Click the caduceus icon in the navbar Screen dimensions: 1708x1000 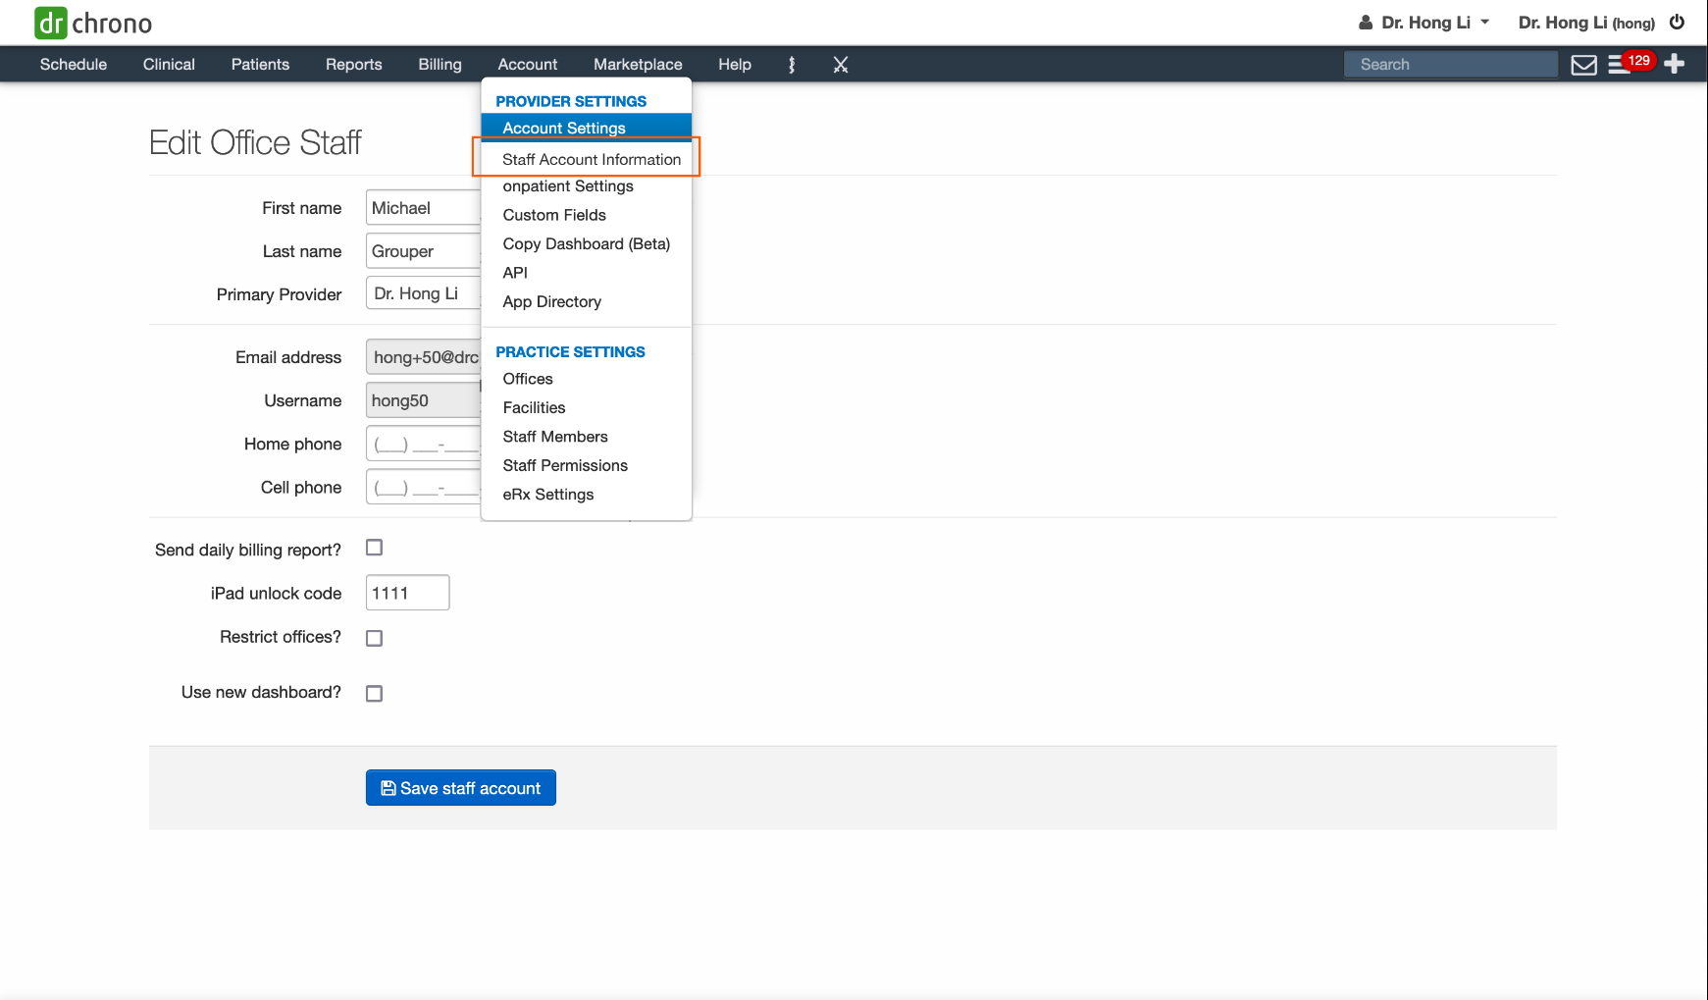pyautogui.click(x=792, y=65)
